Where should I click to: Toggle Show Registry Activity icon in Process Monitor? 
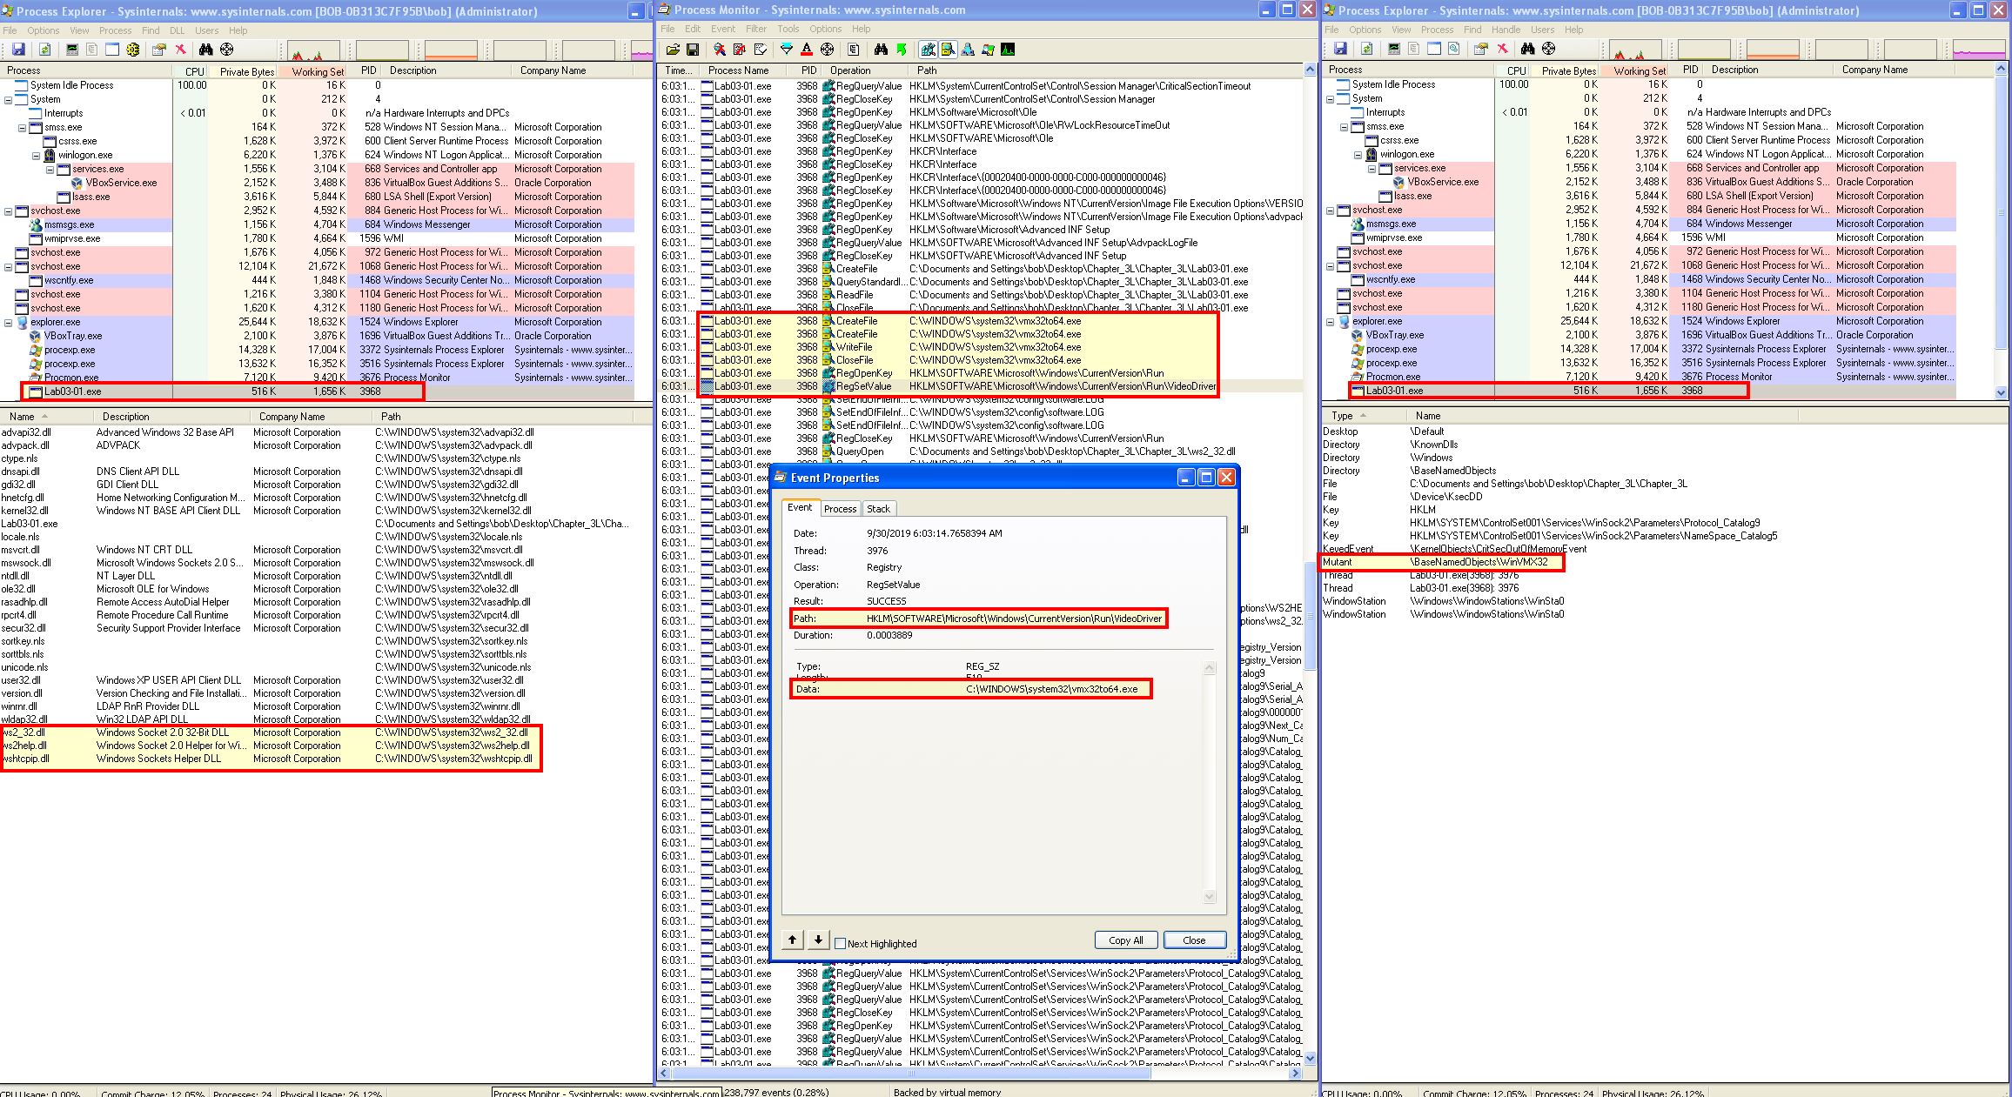click(928, 50)
